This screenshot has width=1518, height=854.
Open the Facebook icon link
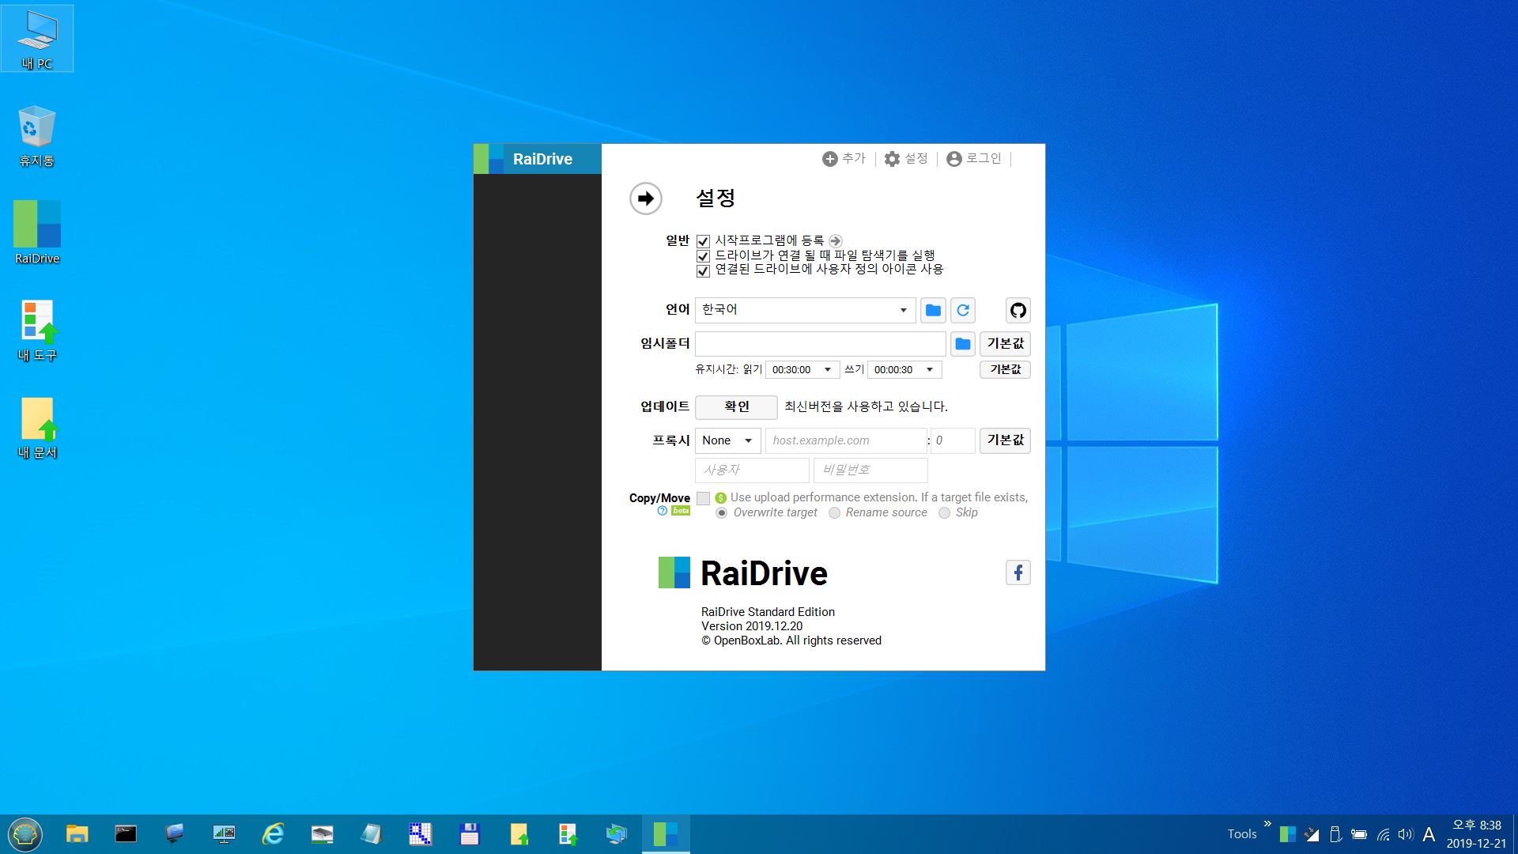tap(1018, 572)
